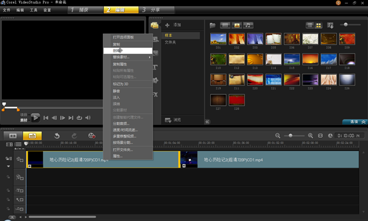The height and width of the screenshot is (221, 368).
Task: Switch library to thumbnail view
Action: coord(318,25)
